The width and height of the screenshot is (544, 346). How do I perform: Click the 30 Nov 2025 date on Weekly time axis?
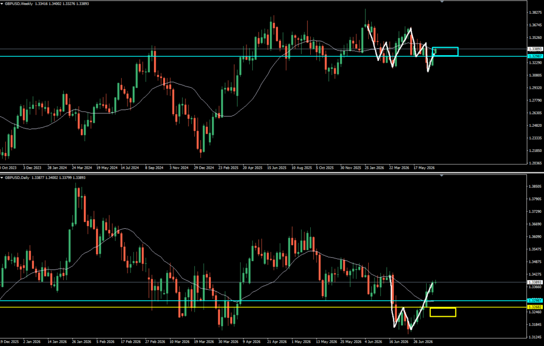point(351,168)
